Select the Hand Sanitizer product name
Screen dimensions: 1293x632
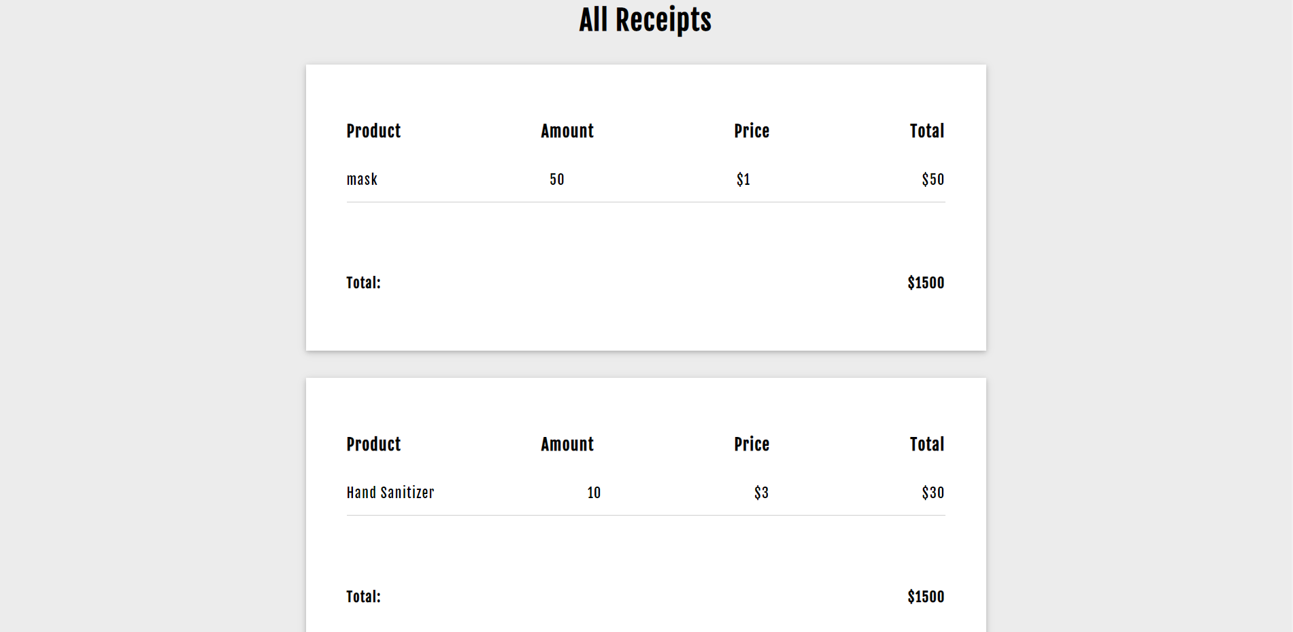point(390,493)
